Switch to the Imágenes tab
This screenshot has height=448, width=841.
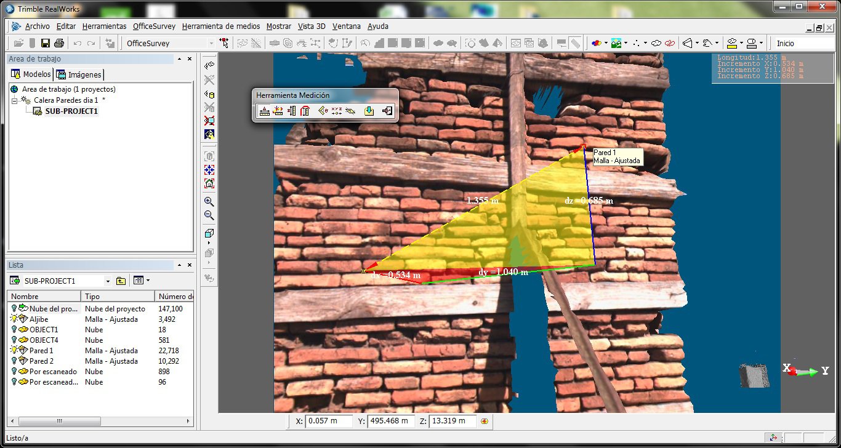pos(79,74)
